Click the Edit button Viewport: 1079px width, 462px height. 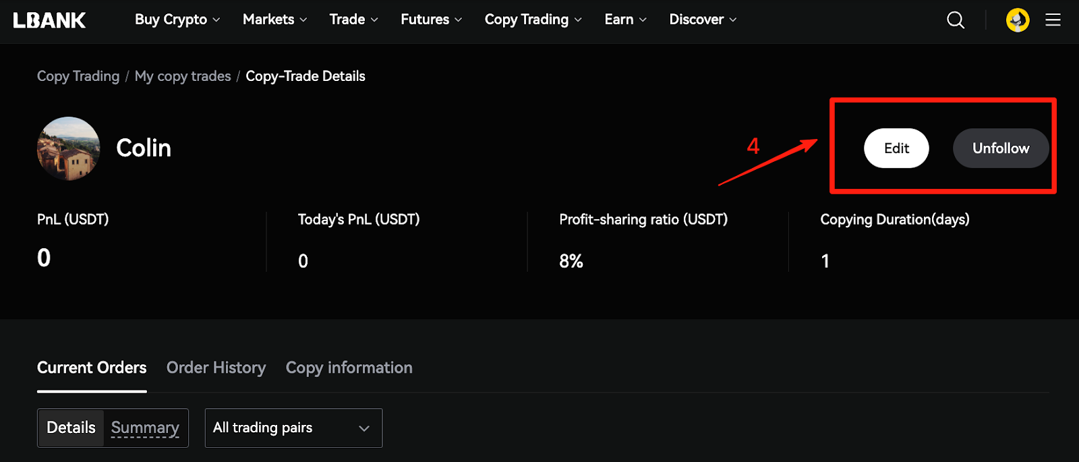(x=896, y=148)
